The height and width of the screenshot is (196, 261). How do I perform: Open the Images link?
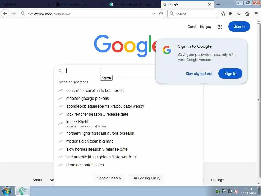pyautogui.click(x=205, y=27)
